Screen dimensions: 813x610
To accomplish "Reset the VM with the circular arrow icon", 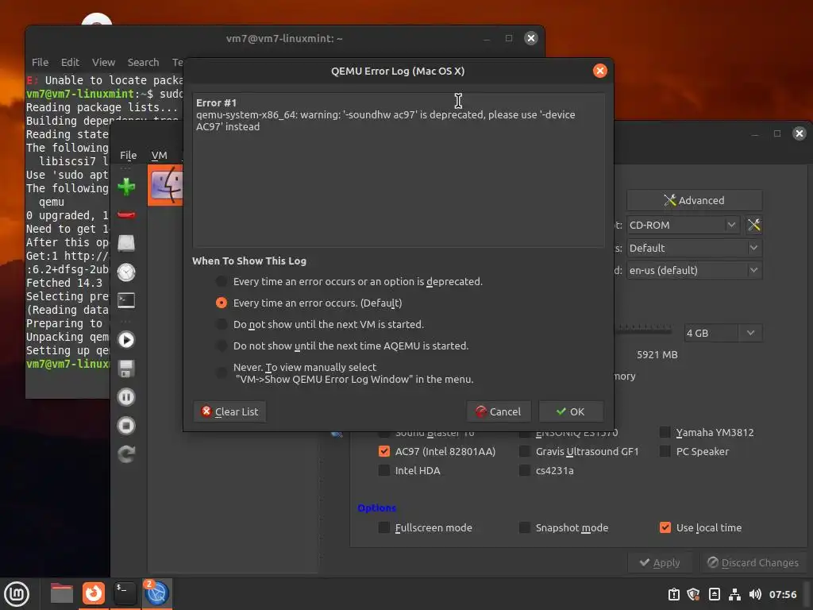I will [126, 454].
